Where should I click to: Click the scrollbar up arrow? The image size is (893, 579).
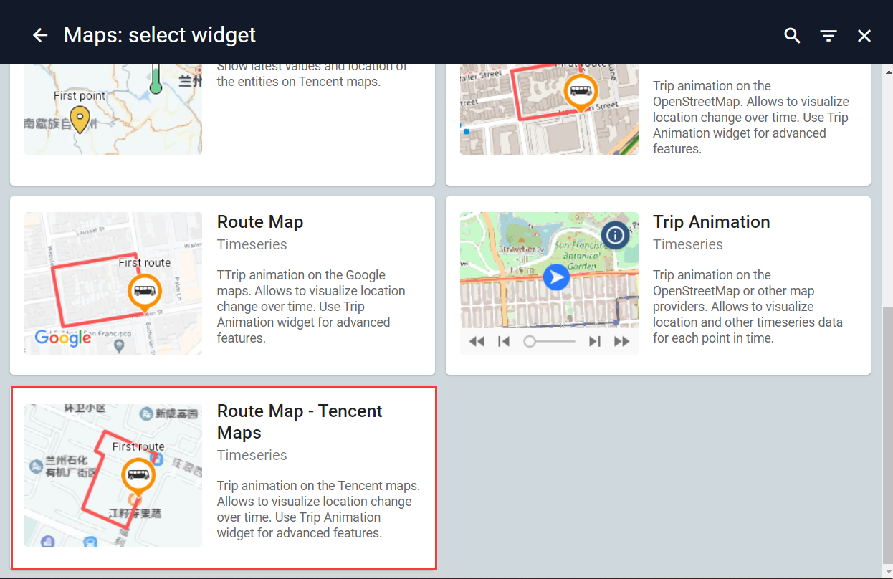pos(888,71)
